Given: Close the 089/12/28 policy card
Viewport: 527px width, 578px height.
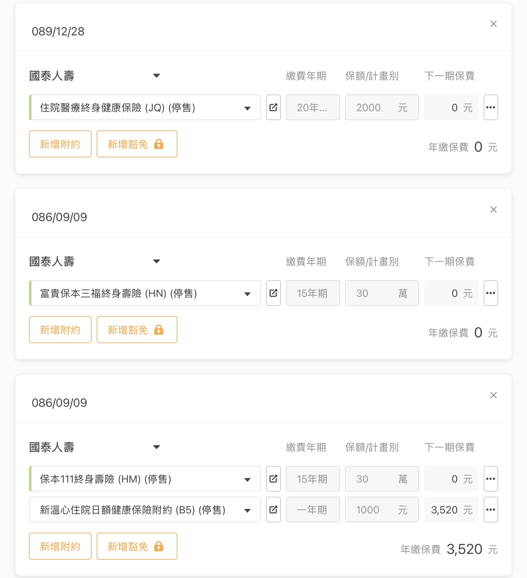Looking at the screenshot, I should point(493,24).
